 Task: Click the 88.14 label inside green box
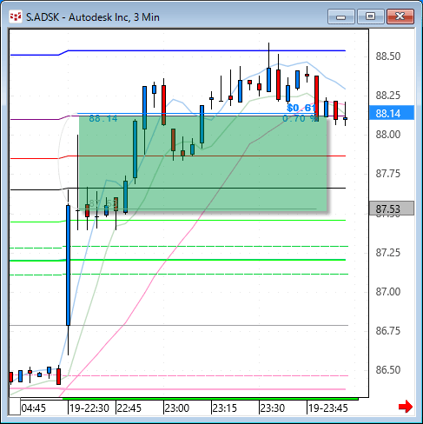tap(103, 118)
